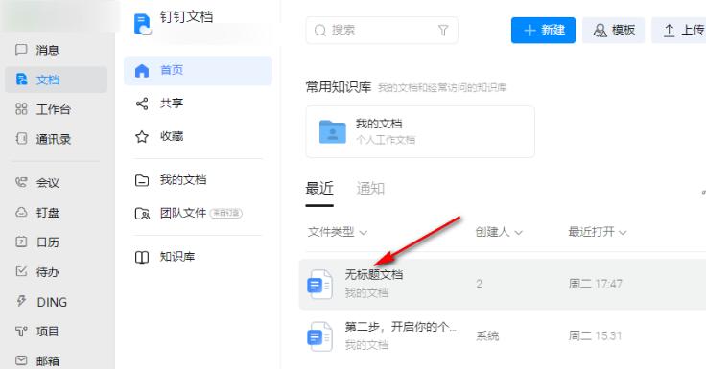Select 文档 in the left sidebar
The image size is (706, 369).
tap(56, 80)
